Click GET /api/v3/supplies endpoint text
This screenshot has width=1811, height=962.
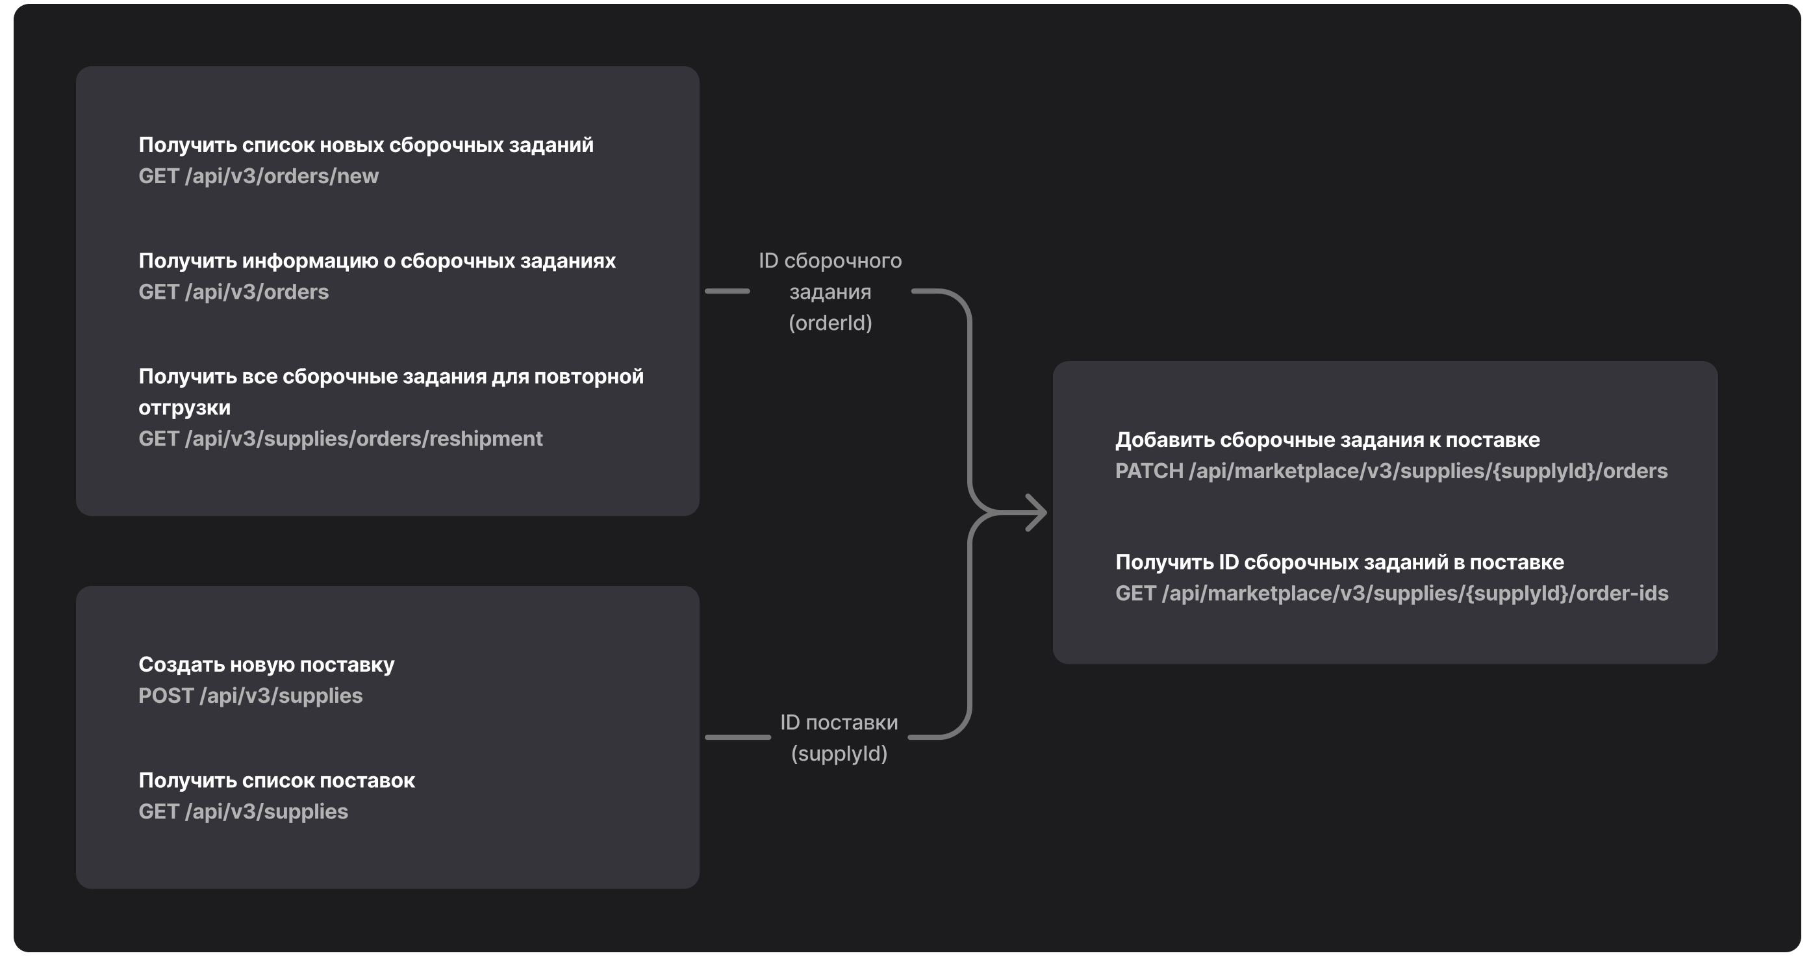243,811
